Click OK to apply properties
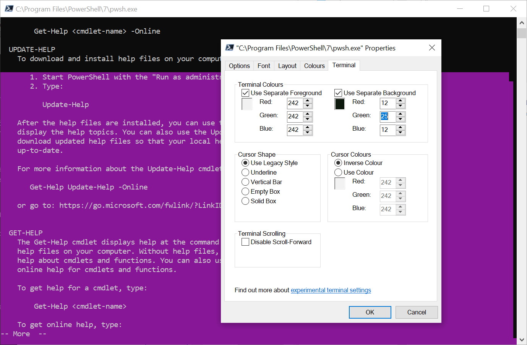 pyautogui.click(x=370, y=312)
